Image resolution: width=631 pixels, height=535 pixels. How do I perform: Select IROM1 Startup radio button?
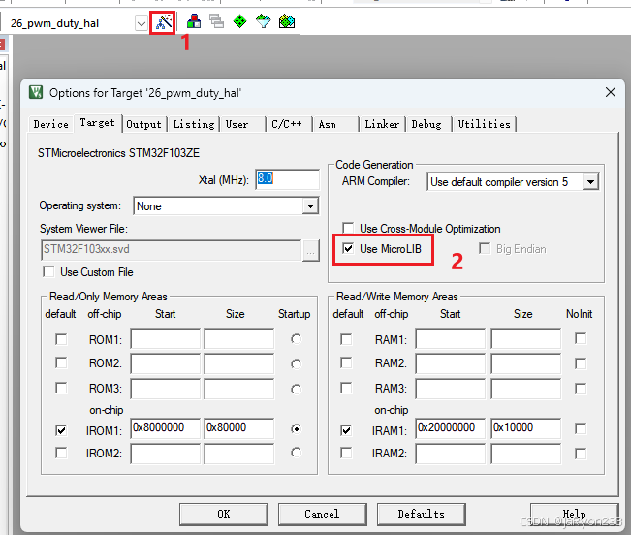pos(297,429)
